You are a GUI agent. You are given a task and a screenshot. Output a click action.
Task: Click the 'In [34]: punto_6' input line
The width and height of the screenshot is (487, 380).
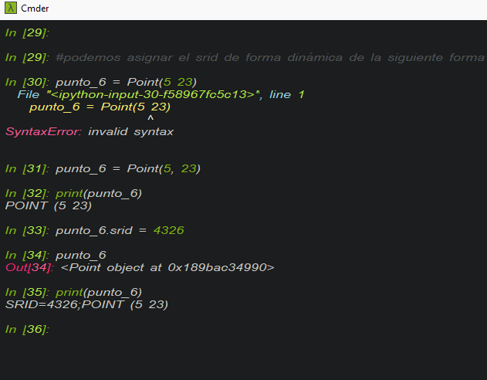(x=56, y=256)
